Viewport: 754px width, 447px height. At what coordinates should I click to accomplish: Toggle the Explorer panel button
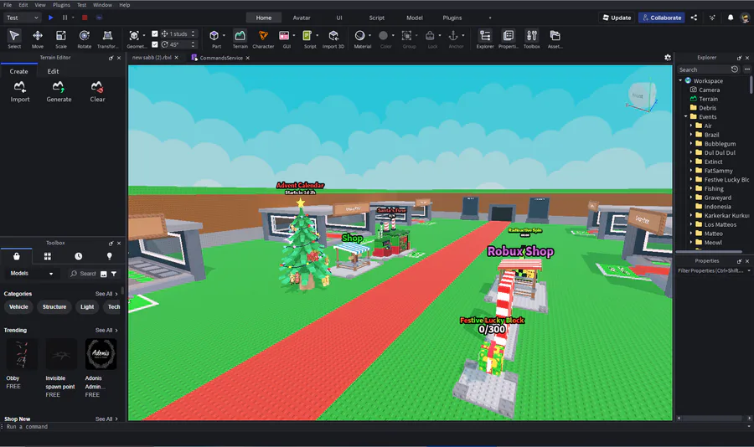point(485,39)
